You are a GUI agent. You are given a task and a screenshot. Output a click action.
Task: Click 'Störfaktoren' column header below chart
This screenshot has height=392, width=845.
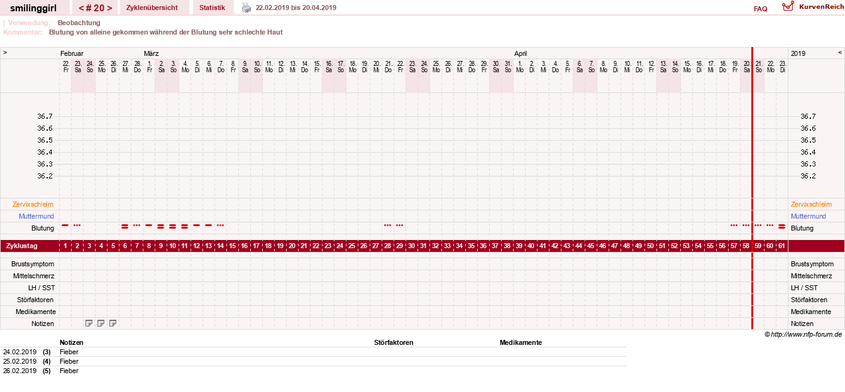coord(394,342)
